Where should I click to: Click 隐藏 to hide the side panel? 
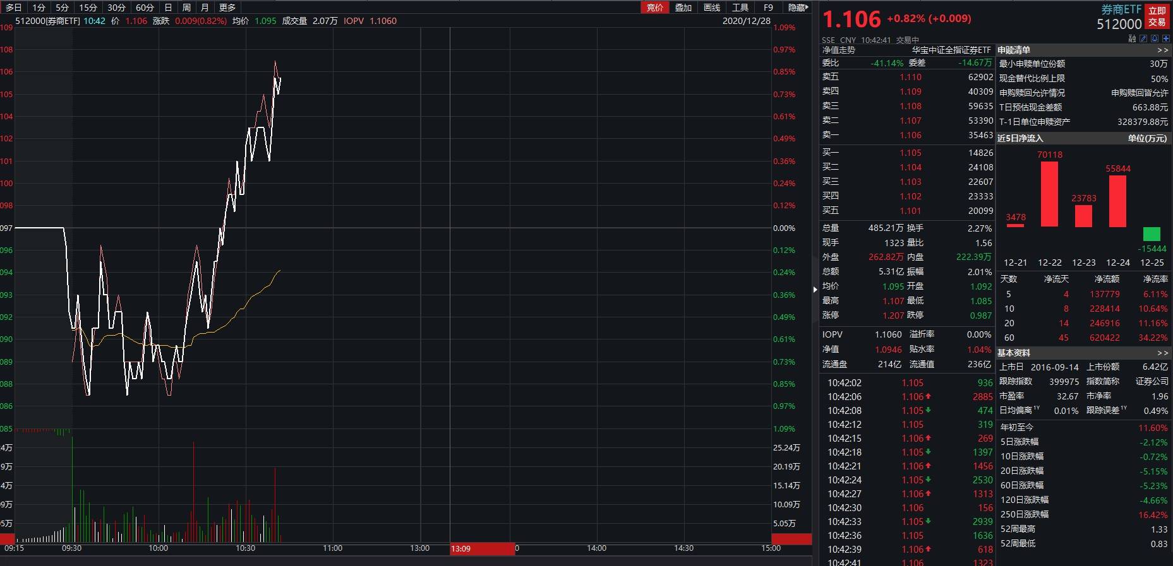coord(797,8)
